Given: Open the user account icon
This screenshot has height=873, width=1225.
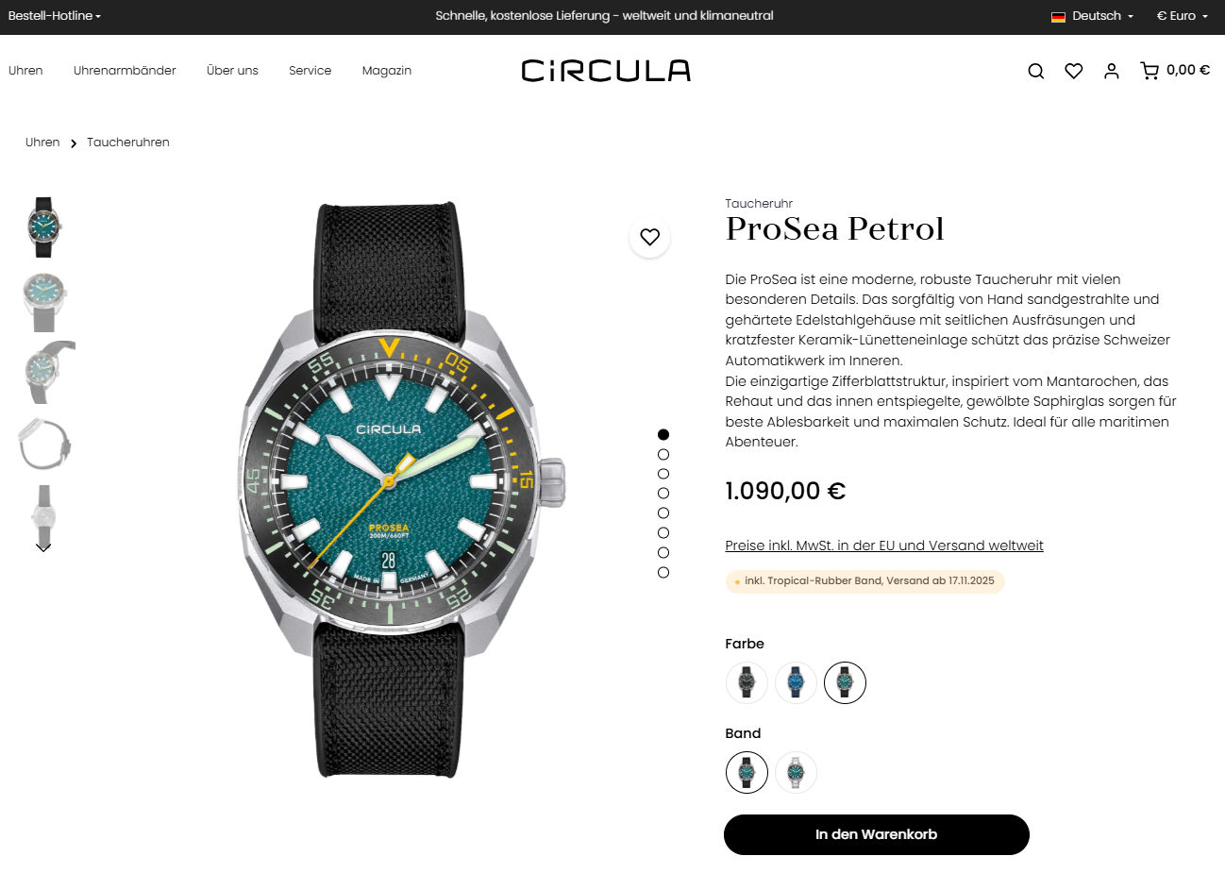Looking at the screenshot, I should click(x=1111, y=71).
